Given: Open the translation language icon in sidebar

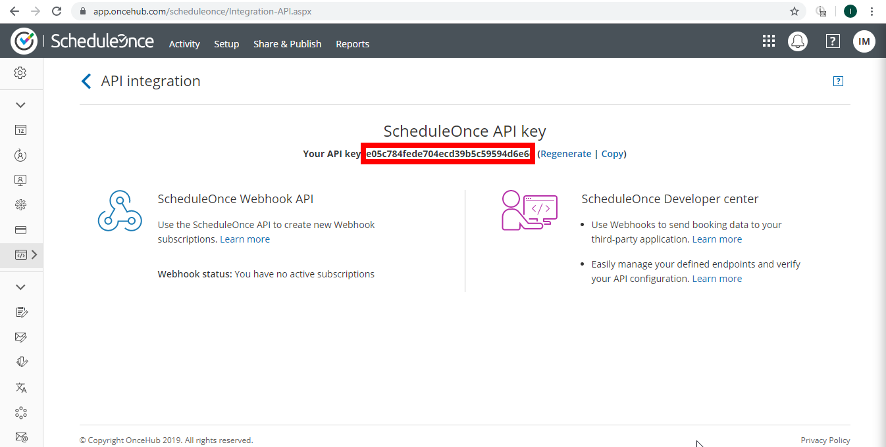Looking at the screenshot, I should pyautogui.click(x=21, y=388).
